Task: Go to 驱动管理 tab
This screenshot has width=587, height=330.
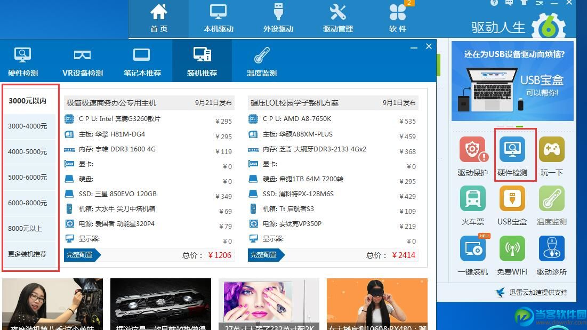Action: click(x=337, y=18)
